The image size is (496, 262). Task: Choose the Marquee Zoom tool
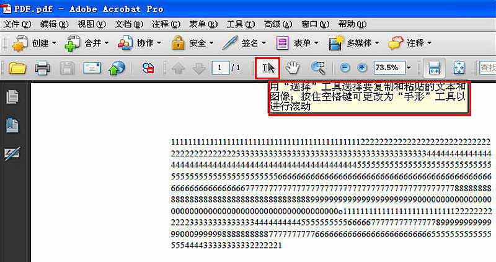point(318,68)
